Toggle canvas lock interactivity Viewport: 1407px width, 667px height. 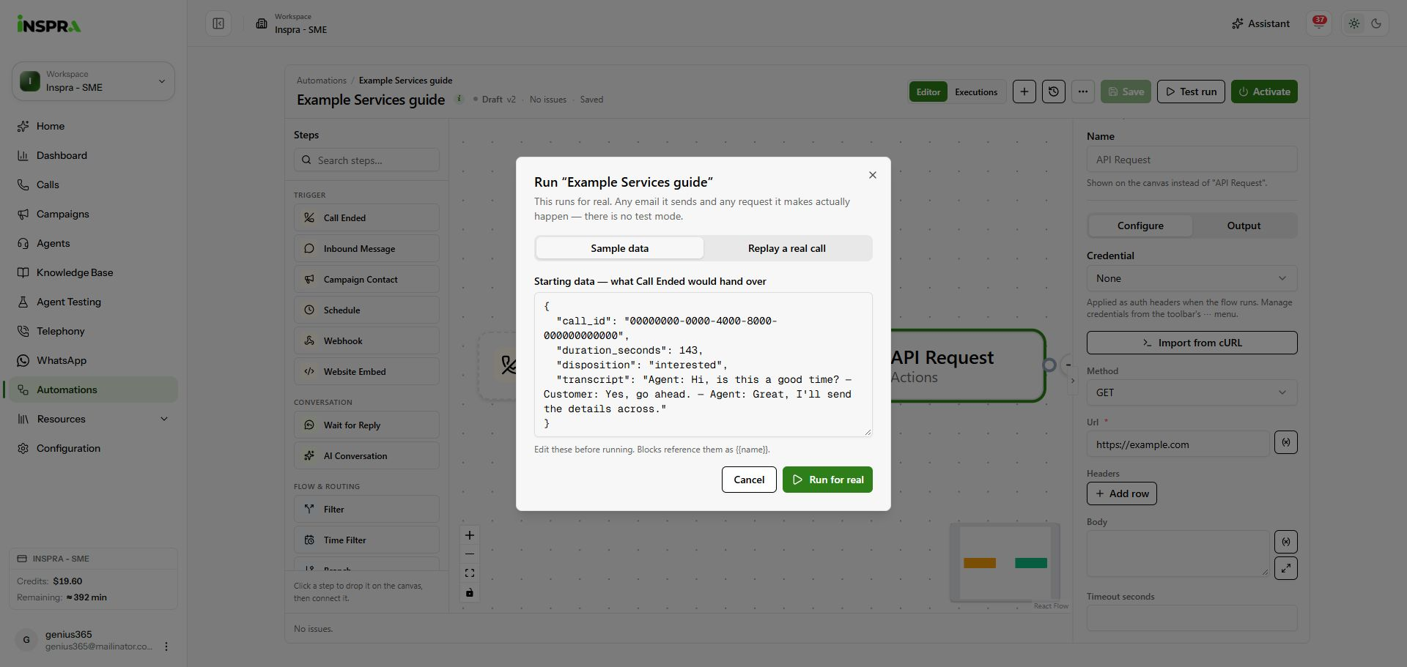click(470, 592)
